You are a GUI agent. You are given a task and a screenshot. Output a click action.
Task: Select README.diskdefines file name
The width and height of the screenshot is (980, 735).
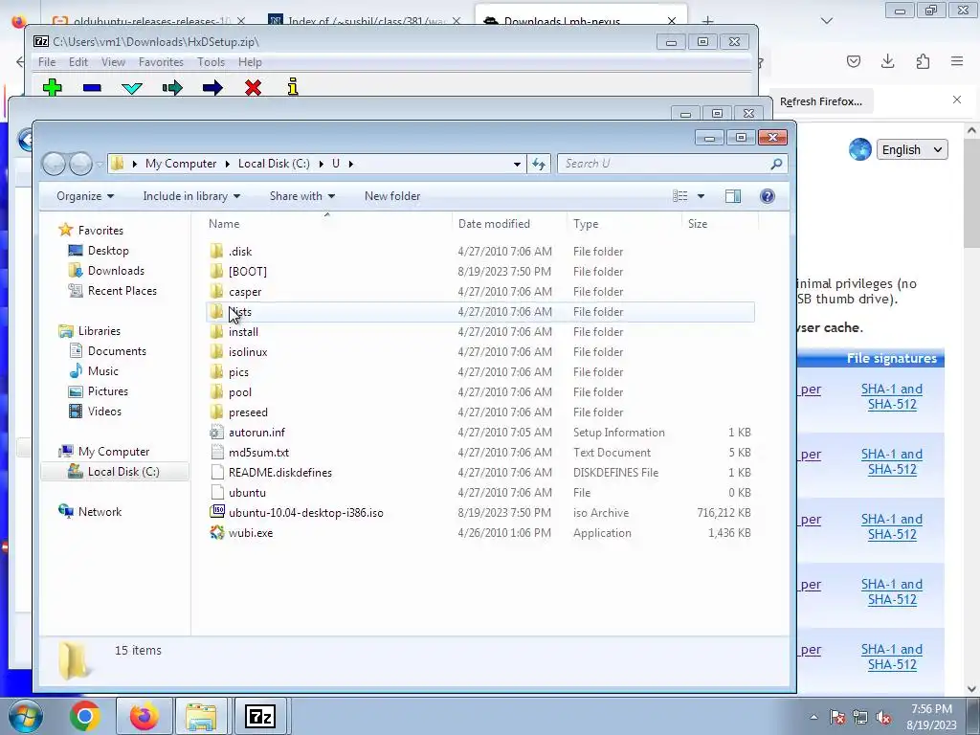pyautogui.click(x=280, y=473)
